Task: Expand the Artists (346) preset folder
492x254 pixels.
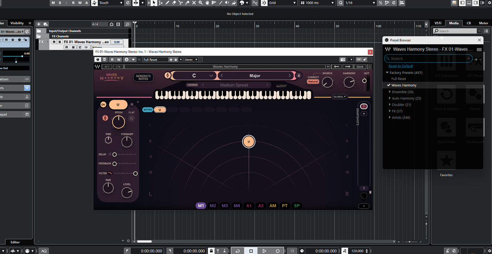Action: [x=390, y=117]
